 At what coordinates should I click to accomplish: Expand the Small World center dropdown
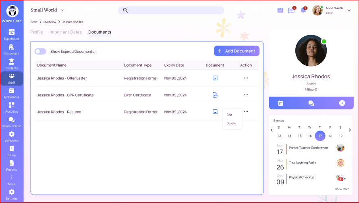click(x=62, y=10)
